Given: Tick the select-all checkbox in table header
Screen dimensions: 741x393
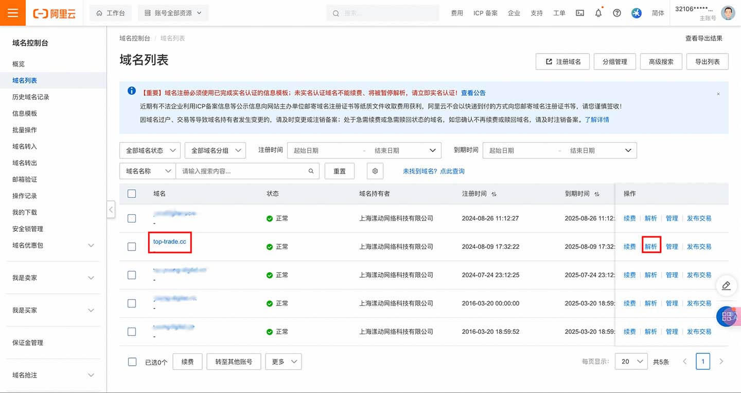Looking at the screenshot, I should click(132, 194).
